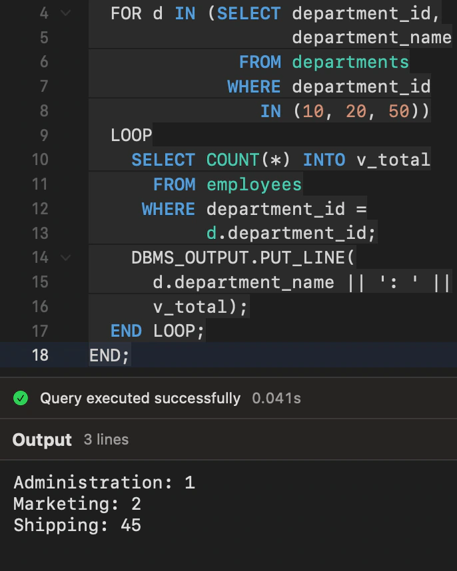Click the 'INTO' keyword on line 10

pyautogui.click(x=324, y=160)
